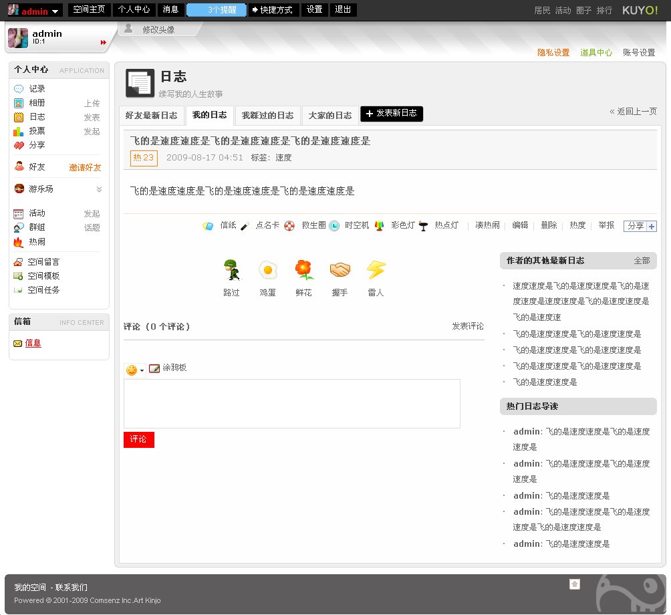Click the 救生圈 lifebuoy icon
Image resolution: width=671 pixels, height=615 pixels.
[x=289, y=225]
